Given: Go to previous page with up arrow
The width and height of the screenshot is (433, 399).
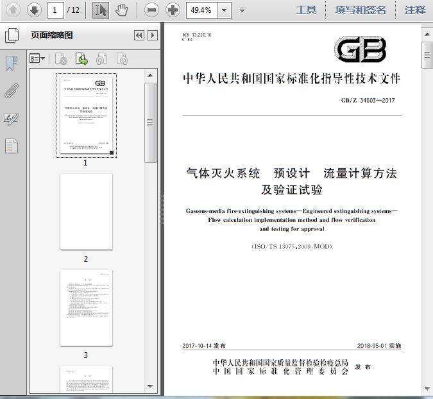Looking at the screenshot, I should tap(13, 10).
